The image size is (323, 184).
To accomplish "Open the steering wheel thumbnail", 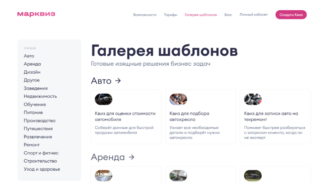I will 104,99.
